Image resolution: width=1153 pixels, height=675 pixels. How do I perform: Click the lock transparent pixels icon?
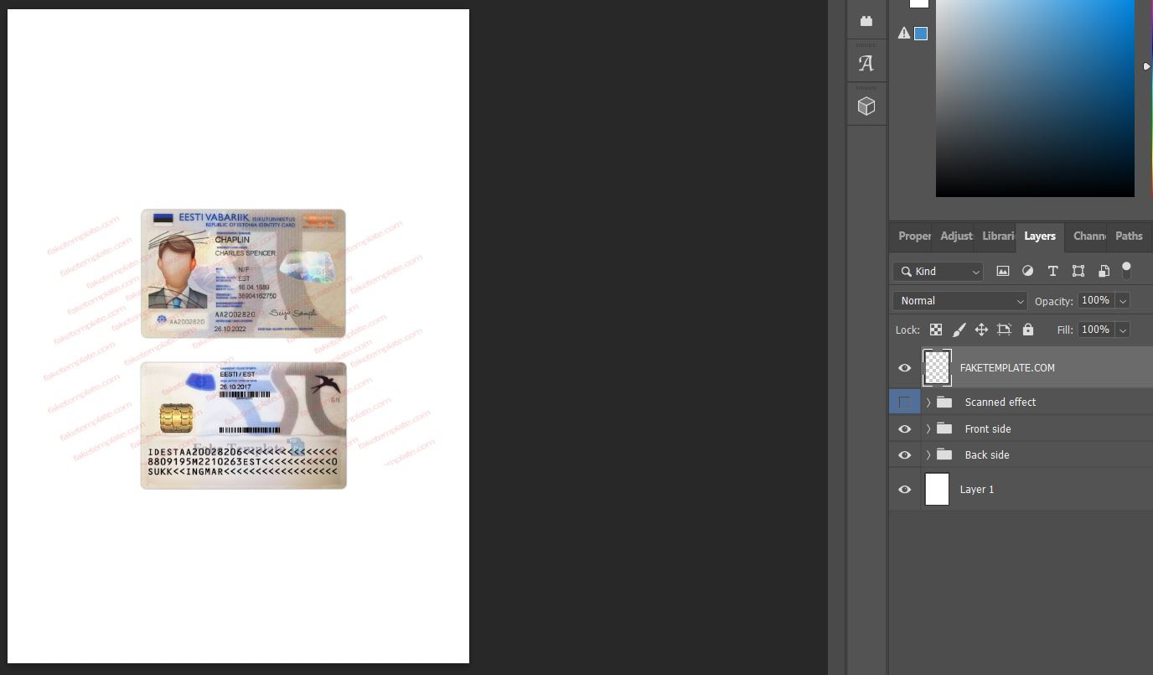936,329
